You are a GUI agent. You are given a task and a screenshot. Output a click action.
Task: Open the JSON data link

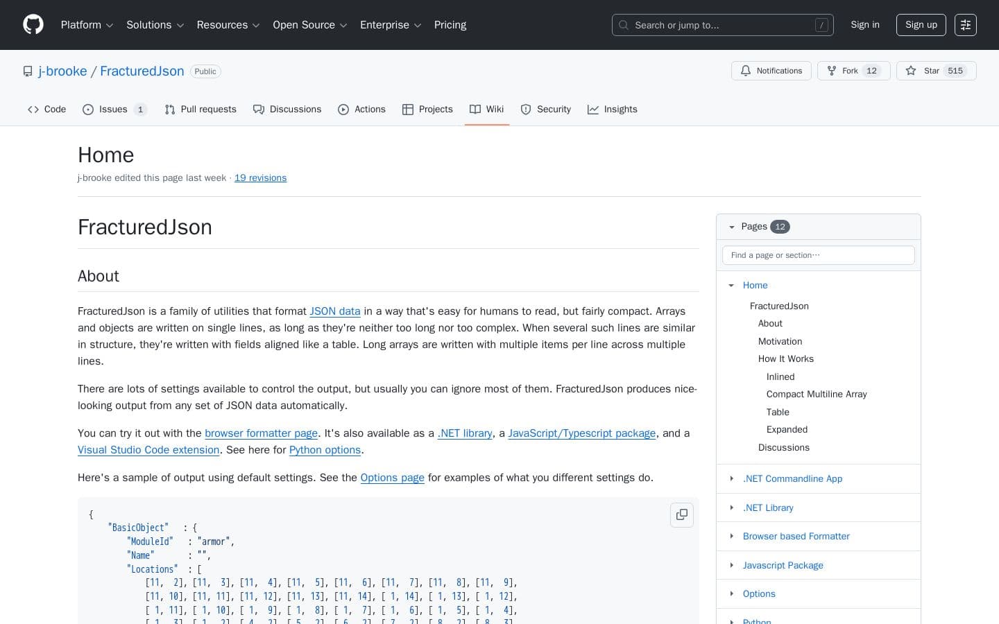click(335, 311)
